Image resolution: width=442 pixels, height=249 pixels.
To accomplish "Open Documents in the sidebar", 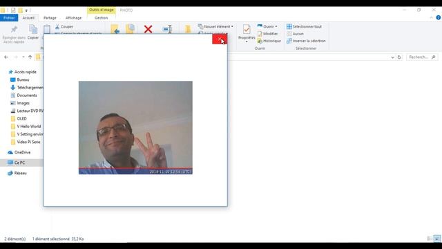I will pos(23,95).
